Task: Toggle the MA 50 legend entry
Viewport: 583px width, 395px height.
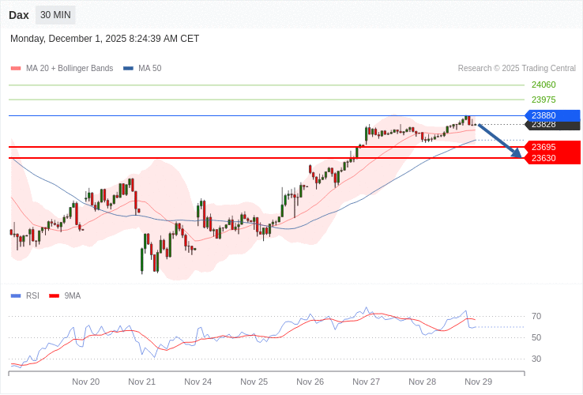Action: (x=144, y=69)
